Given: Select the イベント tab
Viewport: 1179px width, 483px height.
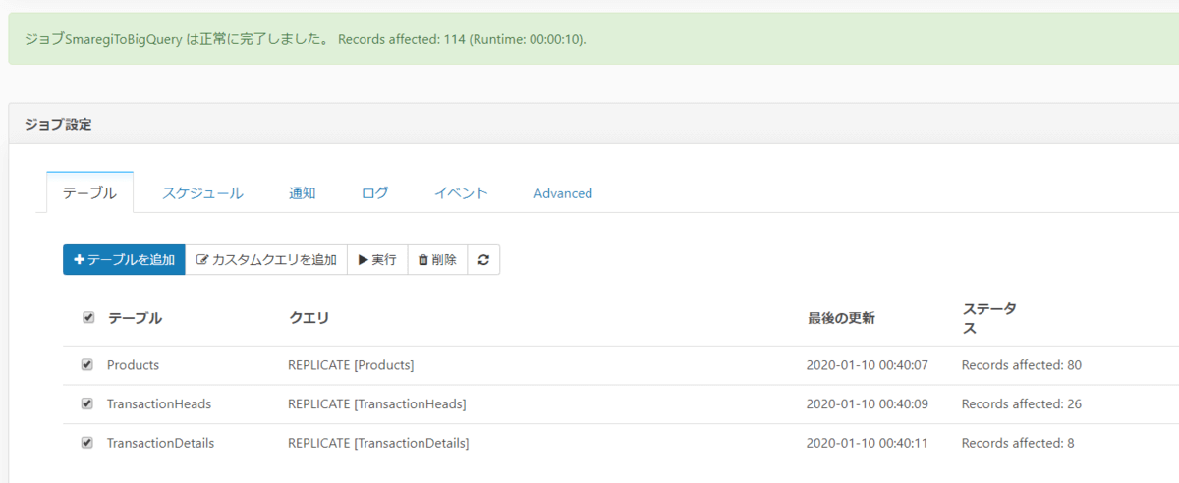Looking at the screenshot, I should point(461,193).
